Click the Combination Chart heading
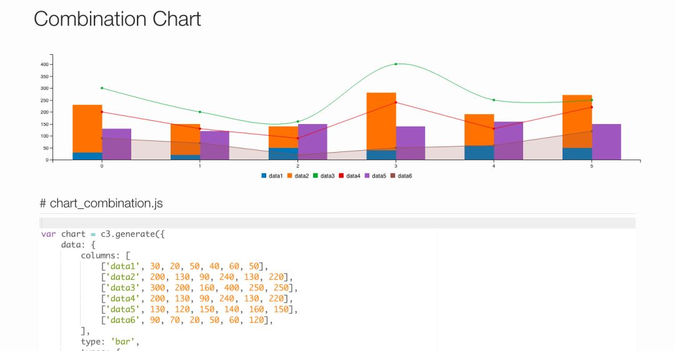Screen dimensions: 675x351 pos(117,19)
